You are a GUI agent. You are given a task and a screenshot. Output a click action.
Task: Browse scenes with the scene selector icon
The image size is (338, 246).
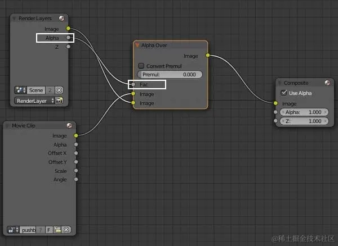[x=21, y=90]
